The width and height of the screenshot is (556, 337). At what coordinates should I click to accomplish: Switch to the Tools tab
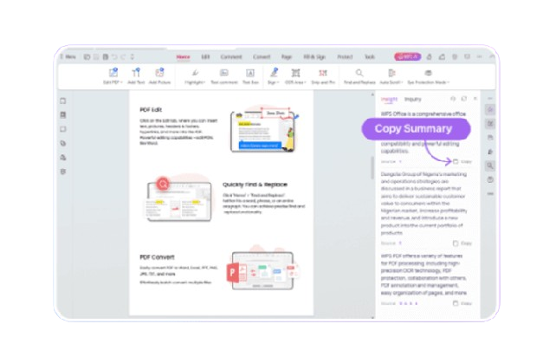point(370,57)
